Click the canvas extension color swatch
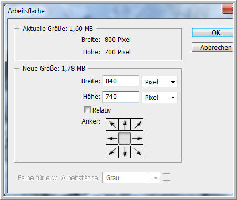 [x=167, y=177]
